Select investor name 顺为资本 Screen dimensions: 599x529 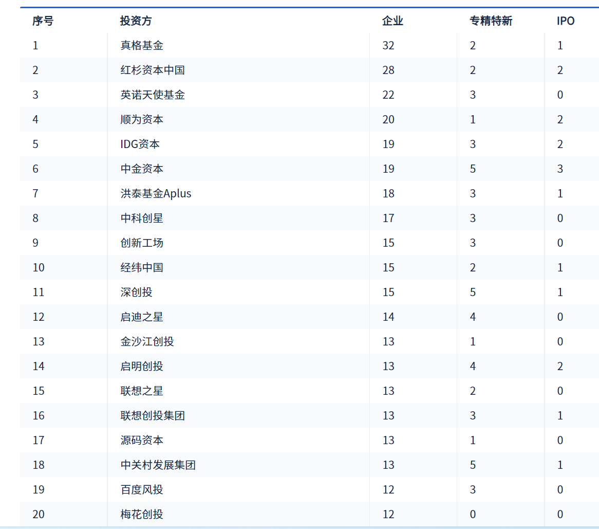[x=142, y=119]
